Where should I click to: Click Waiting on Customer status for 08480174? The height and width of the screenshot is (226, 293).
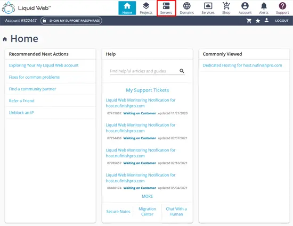pyautogui.click(x=140, y=188)
